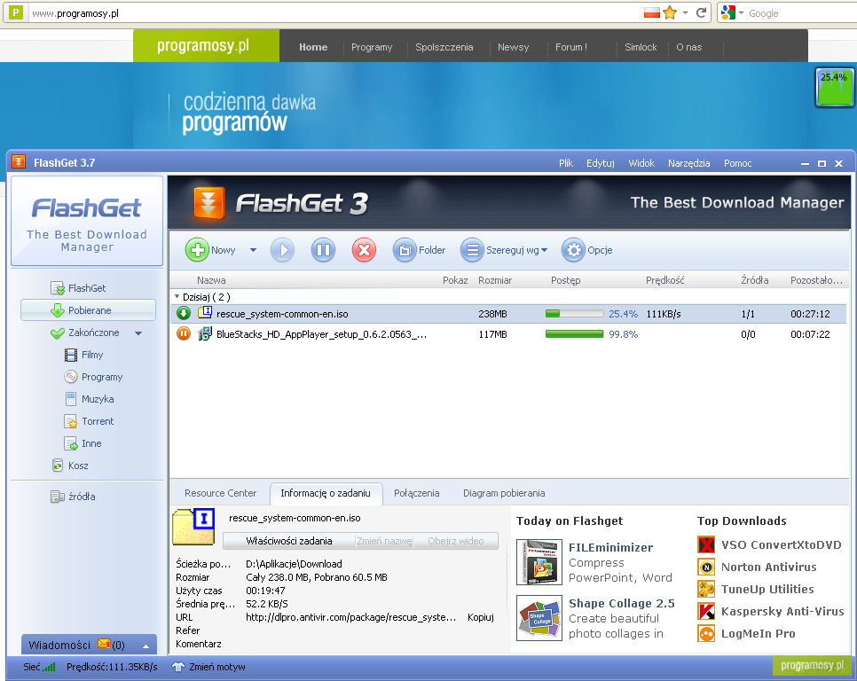Open the Torrent category
This screenshot has width=857, height=681.
pyautogui.click(x=89, y=421)
